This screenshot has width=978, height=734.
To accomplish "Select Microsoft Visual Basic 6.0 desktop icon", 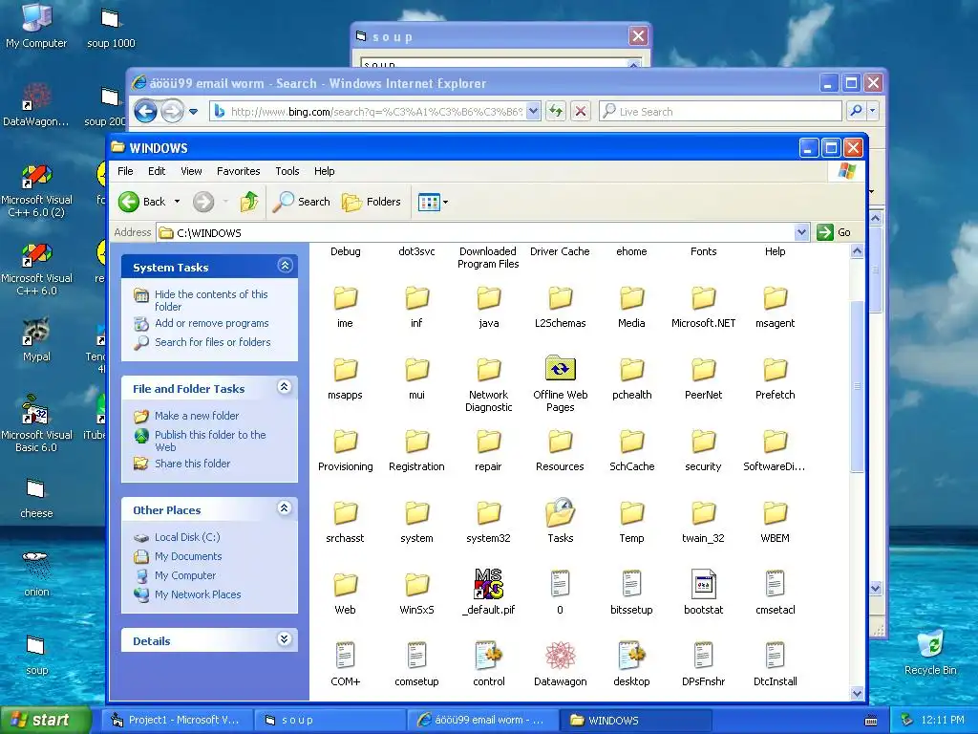I will coord(36,409).
